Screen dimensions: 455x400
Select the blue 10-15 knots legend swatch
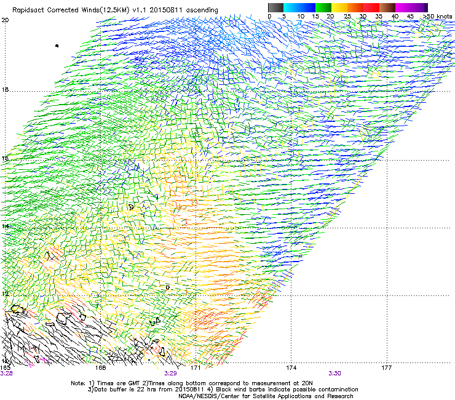pyautogui.click(x=307, y=7)
